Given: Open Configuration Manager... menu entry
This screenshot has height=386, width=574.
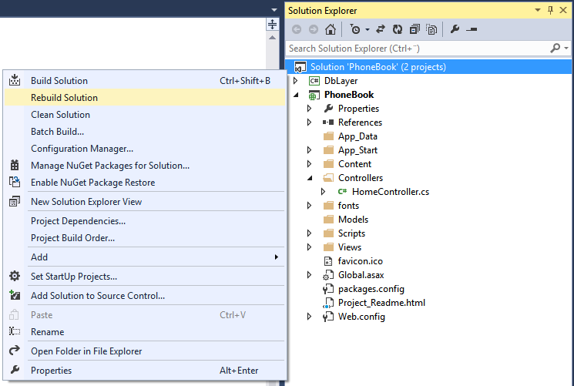Looking at the screenshot, I should 145,149.
